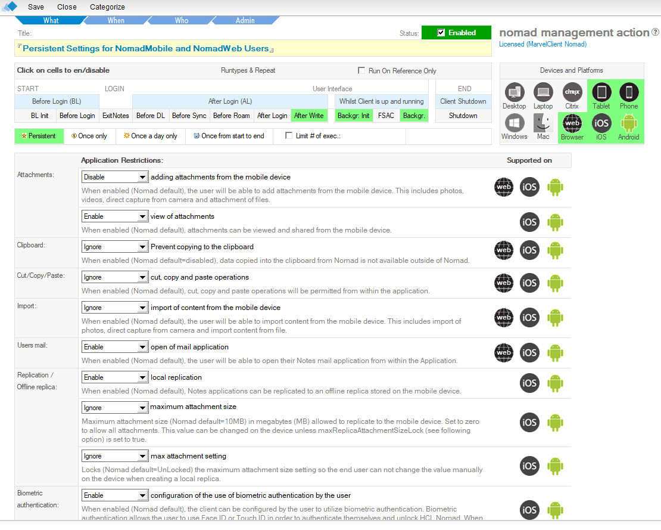
Task: Toggle the Before Login runtype cell
Action: 77,116
